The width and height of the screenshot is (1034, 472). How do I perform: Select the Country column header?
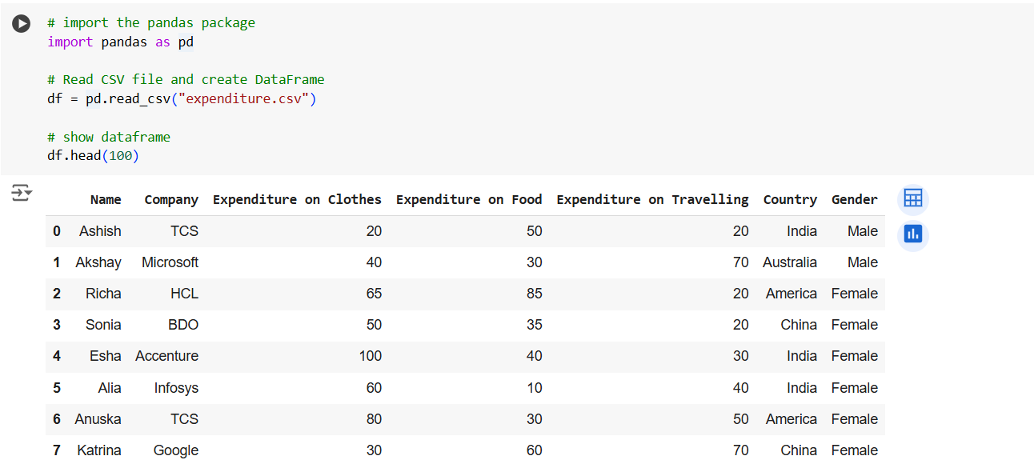click(x=790, y=199)
